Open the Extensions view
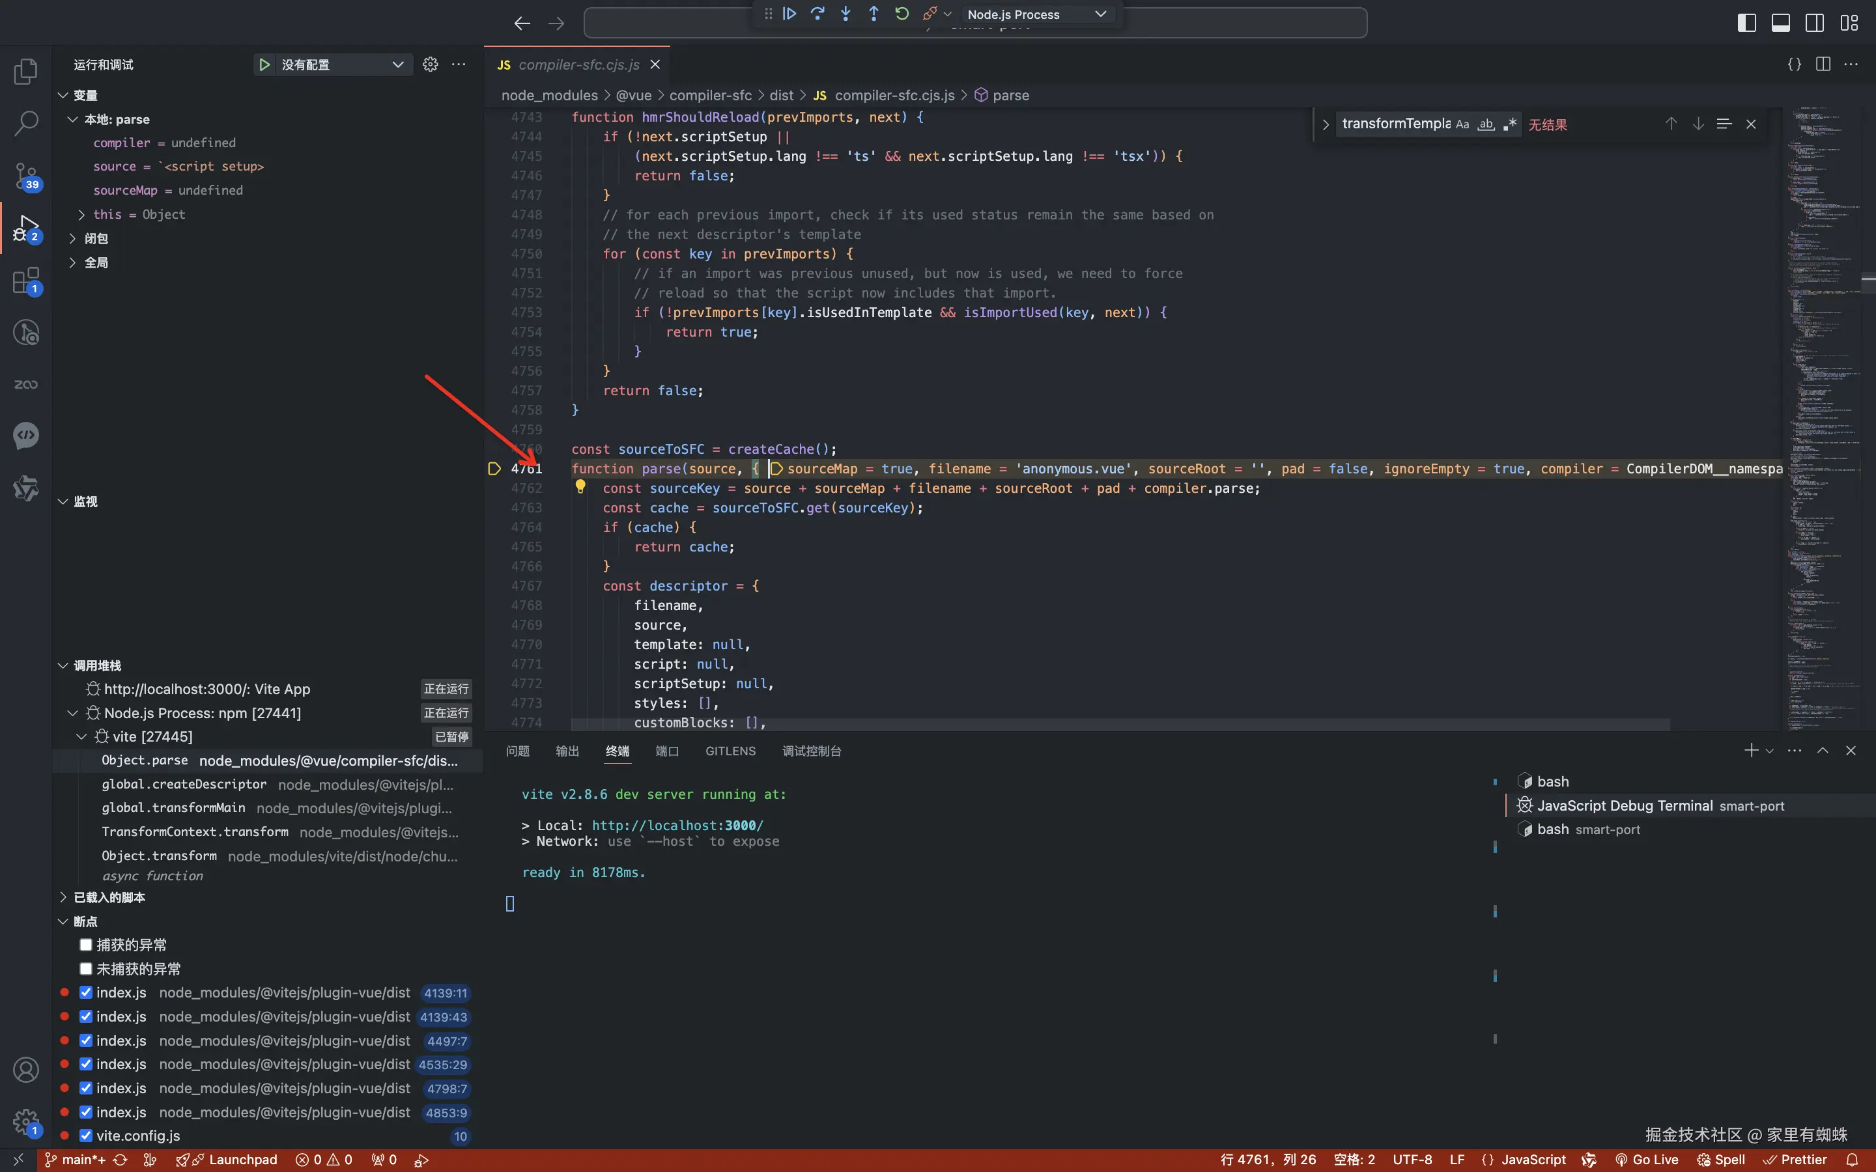The height and width of the screenshot is (1172, 1876). (25, 281)
